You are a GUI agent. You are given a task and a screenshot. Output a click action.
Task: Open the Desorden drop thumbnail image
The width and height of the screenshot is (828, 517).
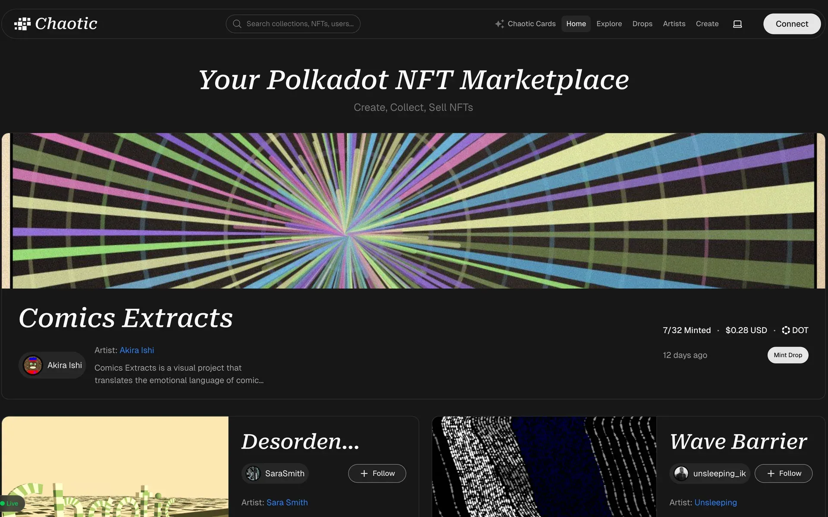[x=115, y=467]
